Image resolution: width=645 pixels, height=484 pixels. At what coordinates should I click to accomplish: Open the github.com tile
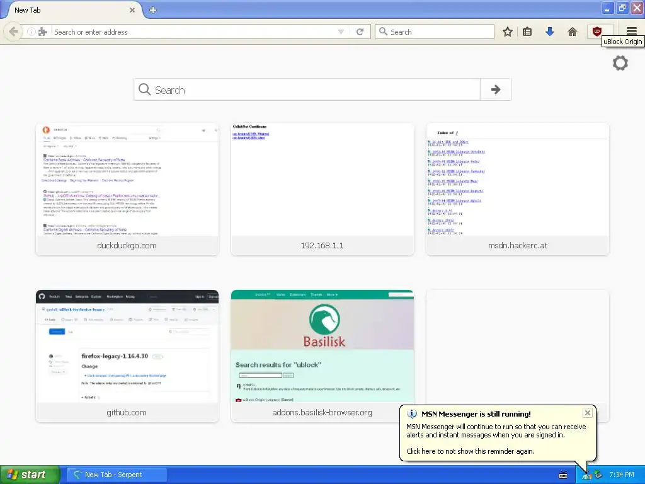(127, 356)
